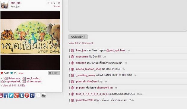Reply @ icon on hiso_b_r_a_n_d_n_a_m_e comment
187x109 pixels.
pyautogui.click(x=72, y=94)
